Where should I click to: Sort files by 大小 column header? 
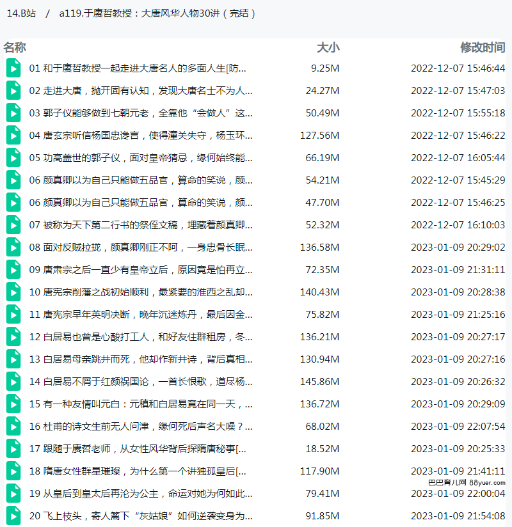[328, 47]
